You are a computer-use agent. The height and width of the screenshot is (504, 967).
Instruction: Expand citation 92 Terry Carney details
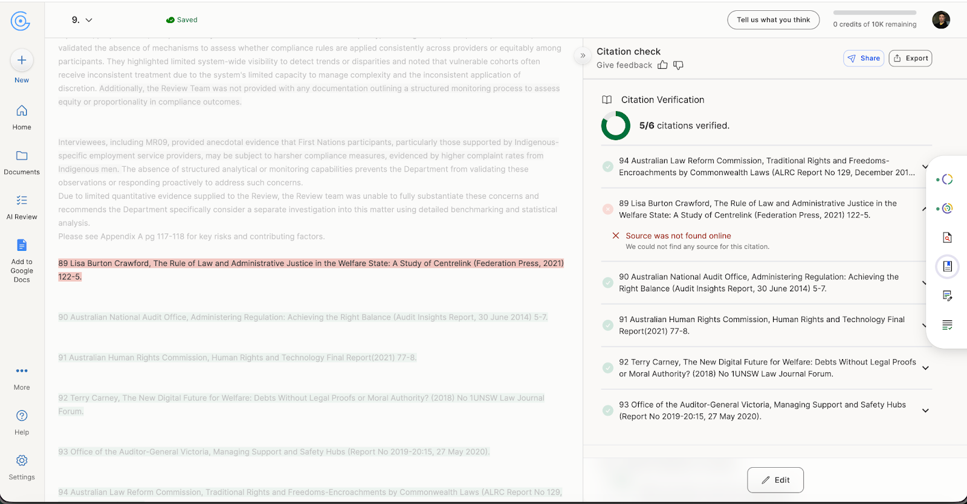pyautogui.click(x=925, y=368)
